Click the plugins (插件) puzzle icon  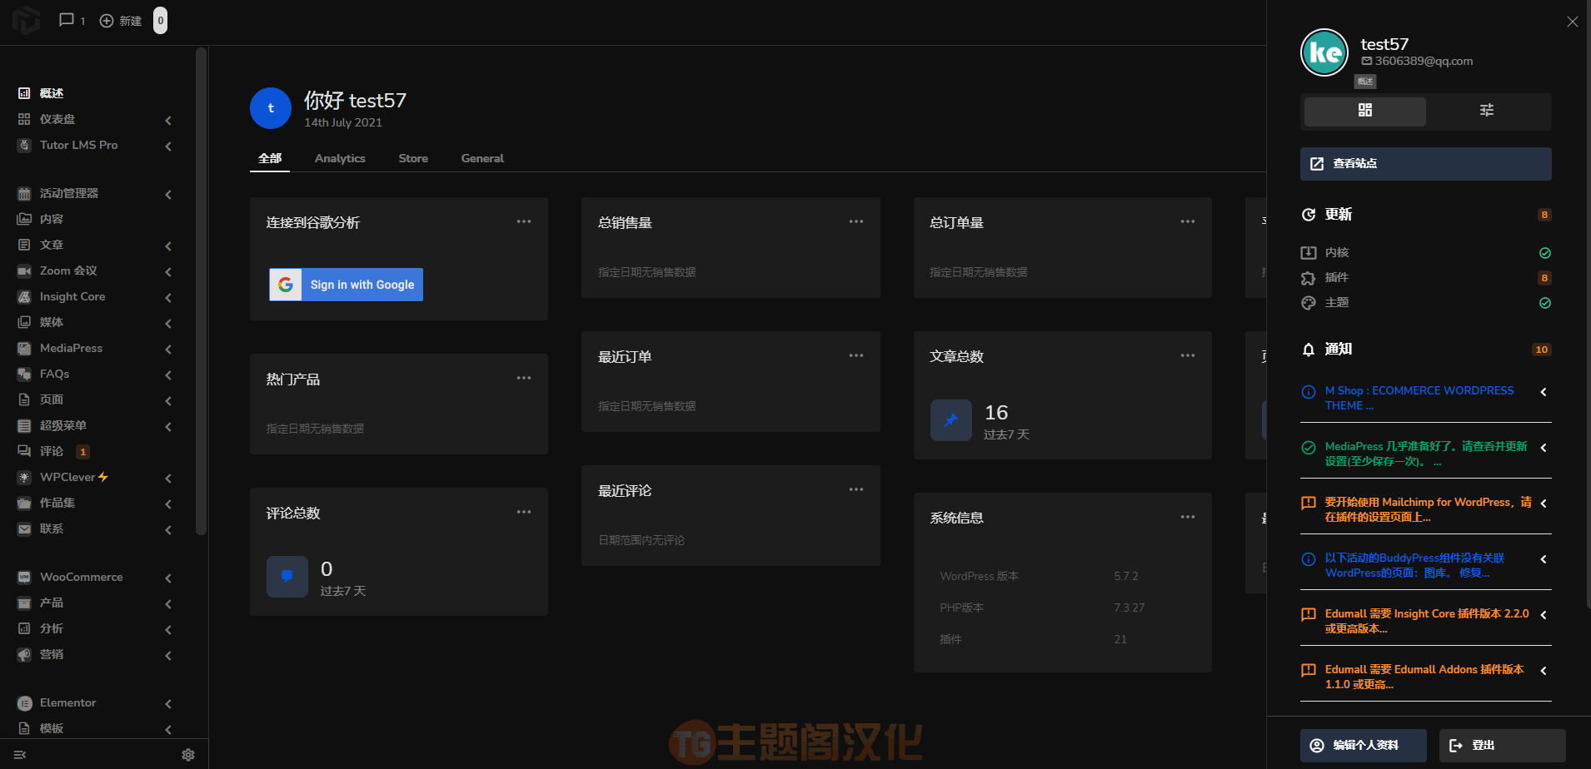[1309, 278]
